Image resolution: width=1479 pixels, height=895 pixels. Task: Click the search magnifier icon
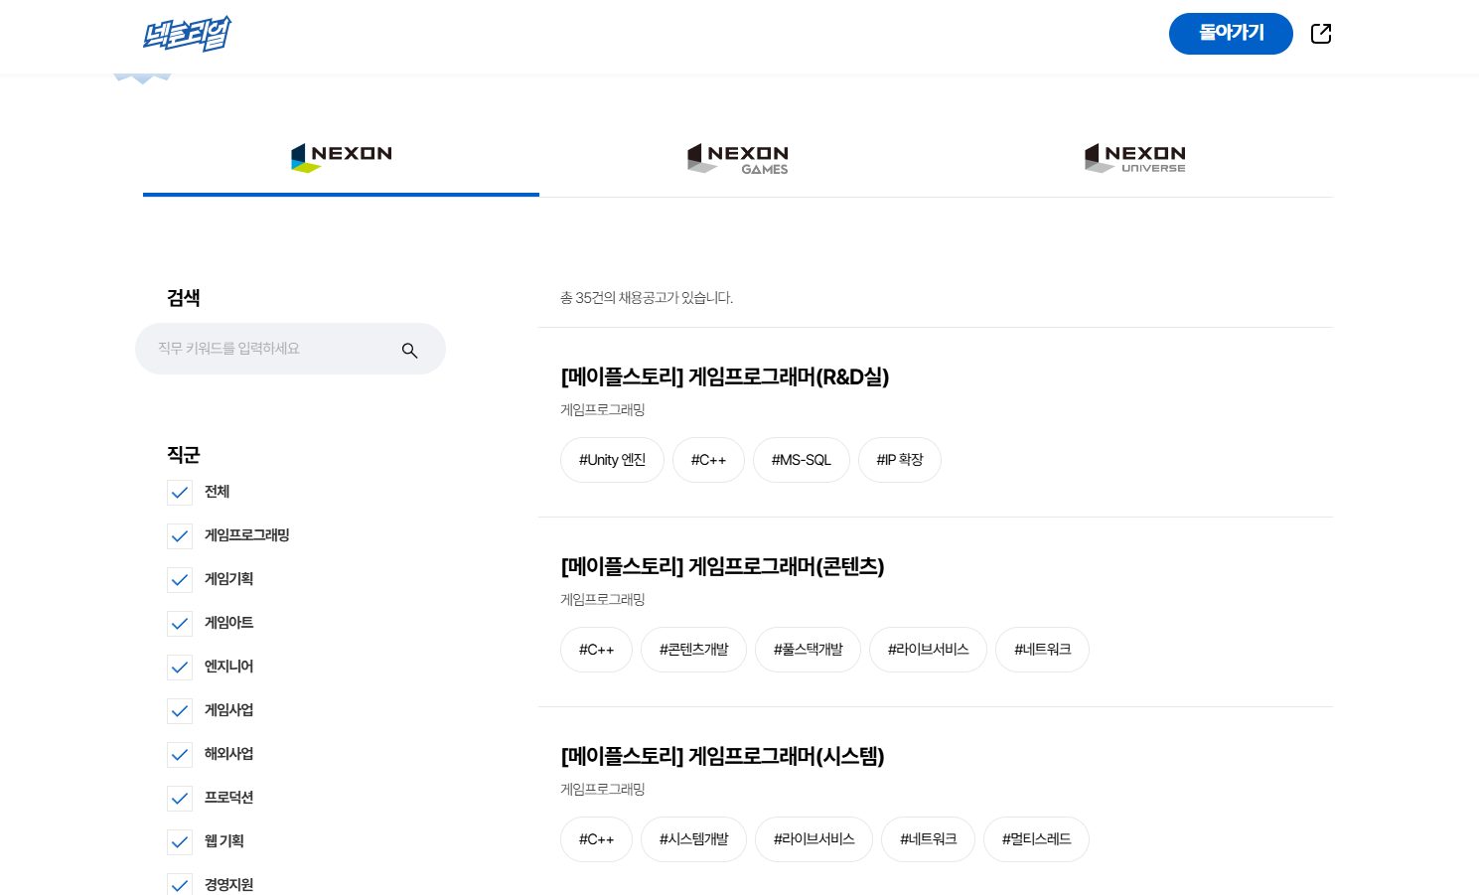coord(409,350)
